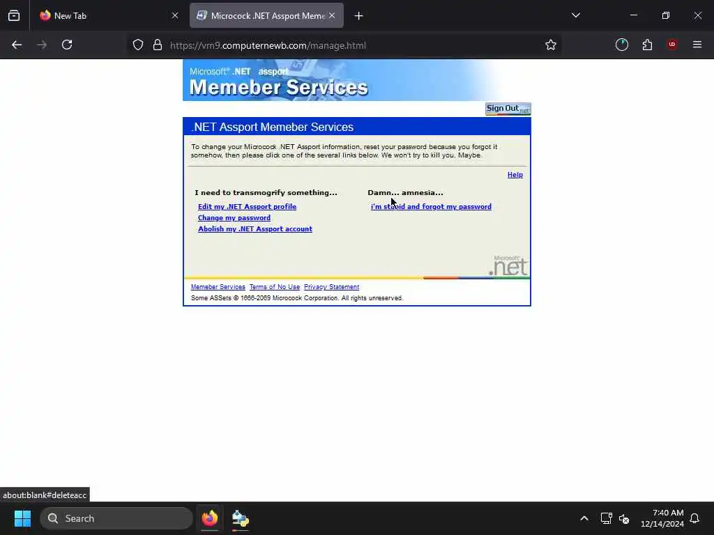Select the Microcock .NET Assport tab
Viewport: 714px width, 535px height.
(267, 15)
